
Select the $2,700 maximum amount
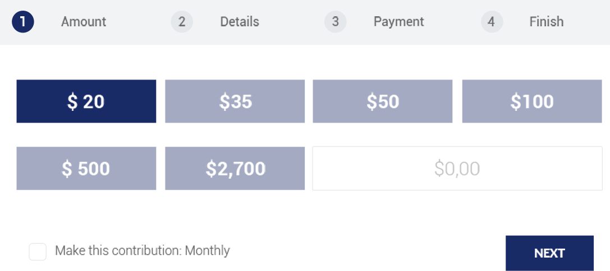coord(235,169)
